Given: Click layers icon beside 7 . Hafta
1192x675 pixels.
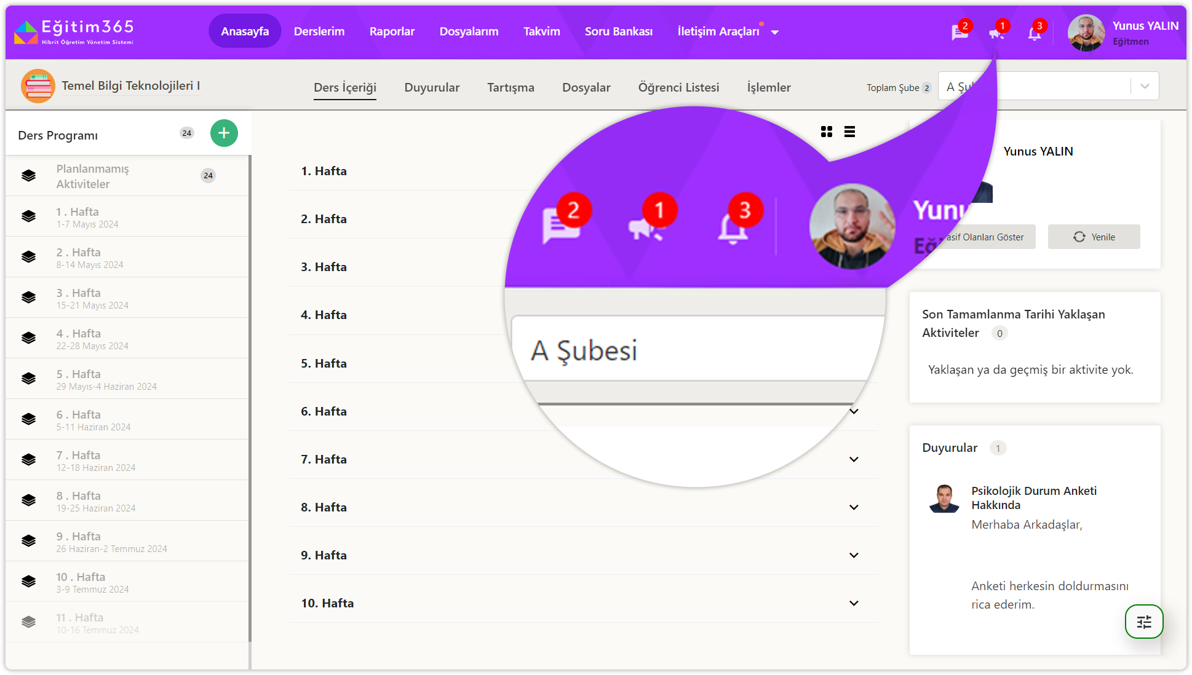Looking at the screenshot, I should 28,460.
